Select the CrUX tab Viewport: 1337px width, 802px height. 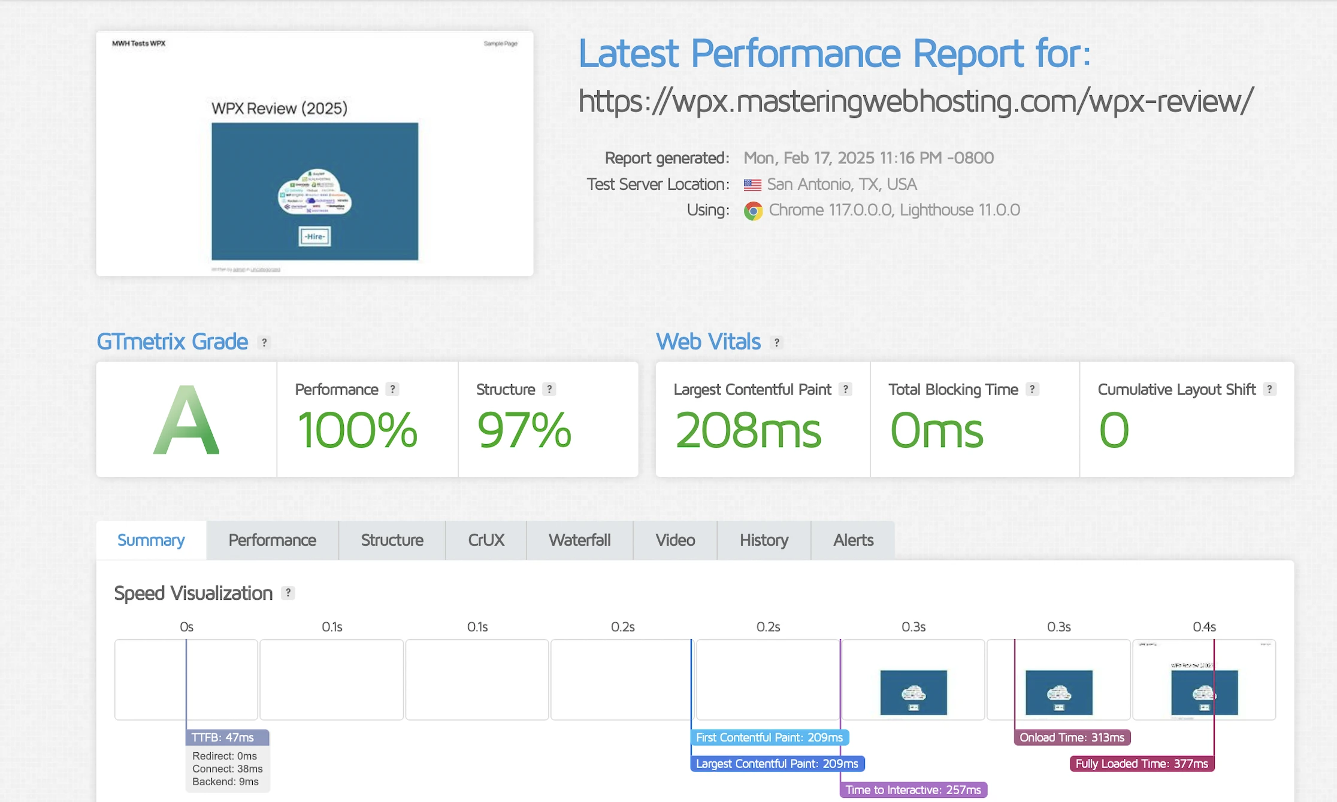click(x=486, y=540)
